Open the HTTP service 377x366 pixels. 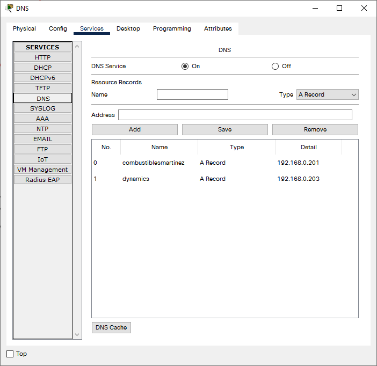42,57
